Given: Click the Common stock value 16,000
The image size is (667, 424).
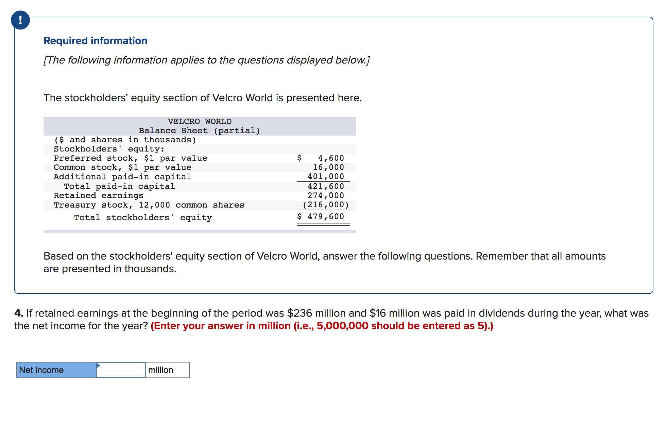Looking at the screenshot, I should [x=328, y=167].
